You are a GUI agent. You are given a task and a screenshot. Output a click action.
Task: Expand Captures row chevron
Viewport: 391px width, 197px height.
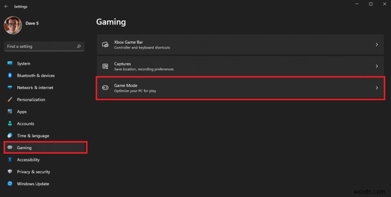pyautogui.click(x=377, y=66)
